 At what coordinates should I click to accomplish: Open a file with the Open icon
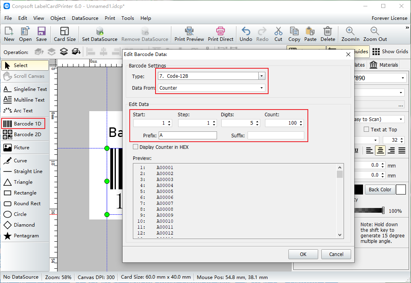pos(25,34)
